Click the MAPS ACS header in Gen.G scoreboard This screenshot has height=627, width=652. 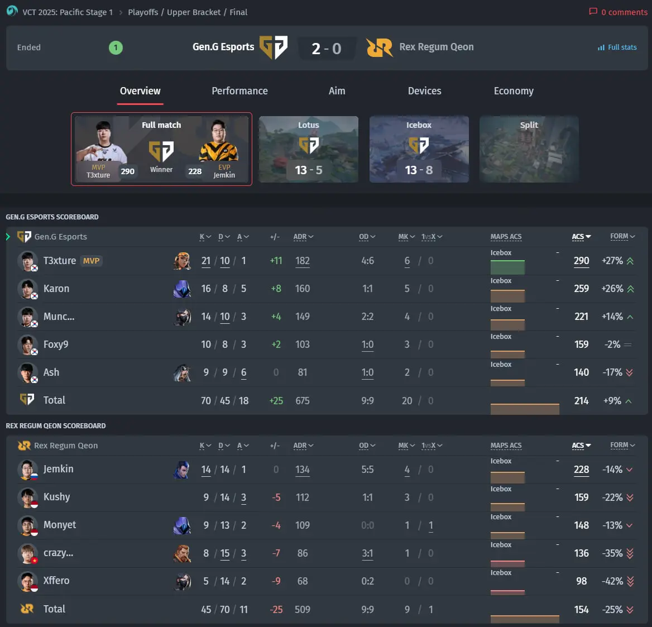(506, 237)
